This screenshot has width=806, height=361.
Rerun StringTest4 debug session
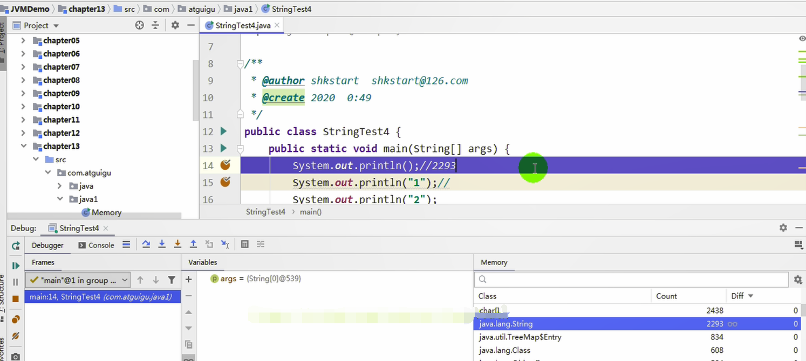(16, 246)
